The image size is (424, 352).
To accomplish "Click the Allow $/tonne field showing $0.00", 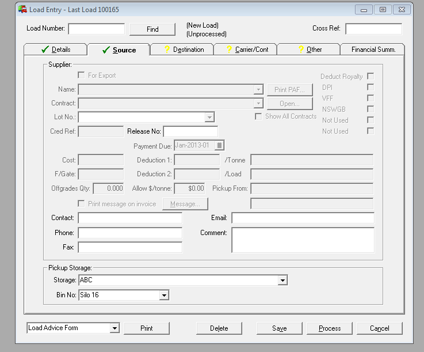I will (x=189, y=188).
